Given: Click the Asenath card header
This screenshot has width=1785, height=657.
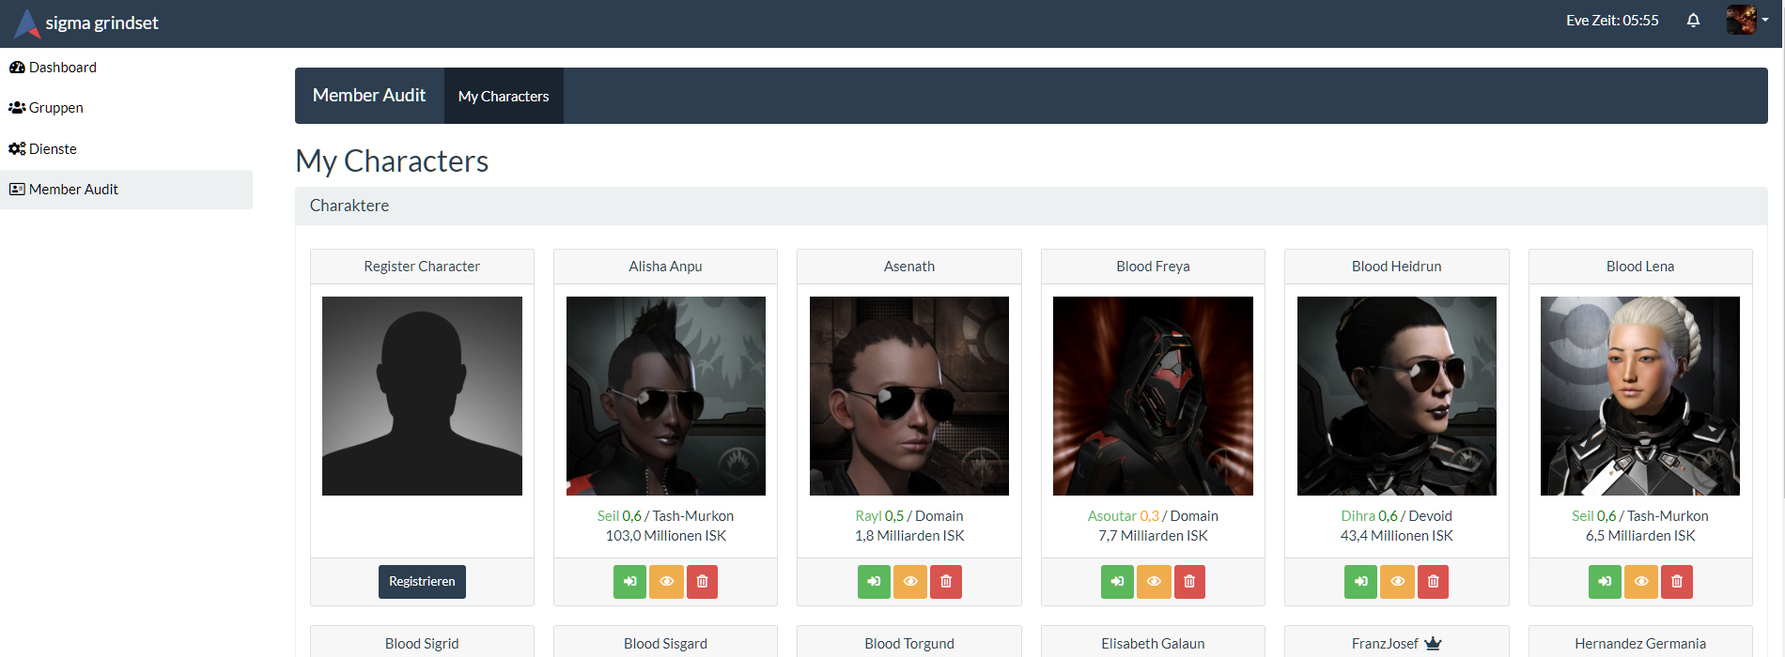Looking at the screenshot, I should click(x=909, y=267).
